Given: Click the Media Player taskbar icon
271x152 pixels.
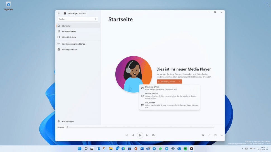Looking at the screenshot, I should pyautogui.click(x=191, y=149).
